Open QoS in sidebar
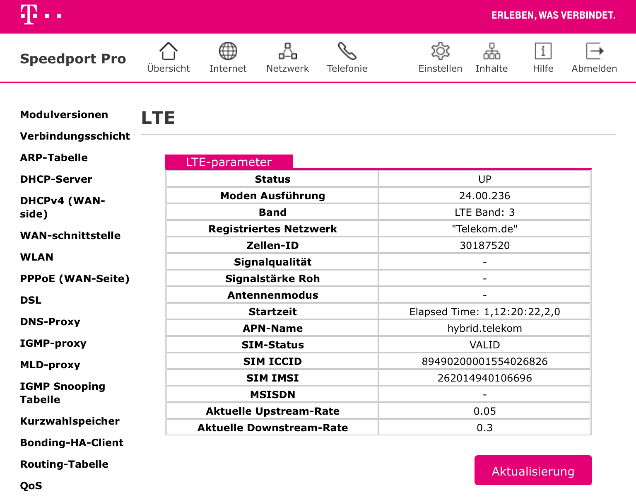 [31, 486]
